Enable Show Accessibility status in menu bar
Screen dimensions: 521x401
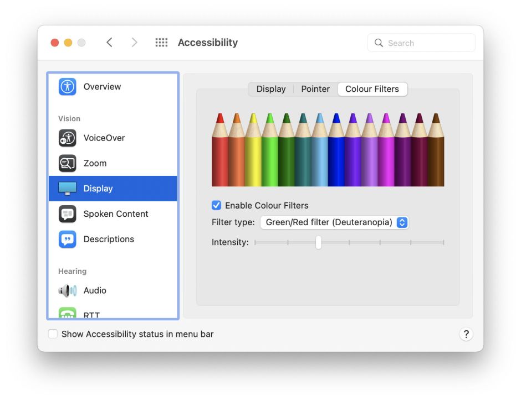pos(53,334)
